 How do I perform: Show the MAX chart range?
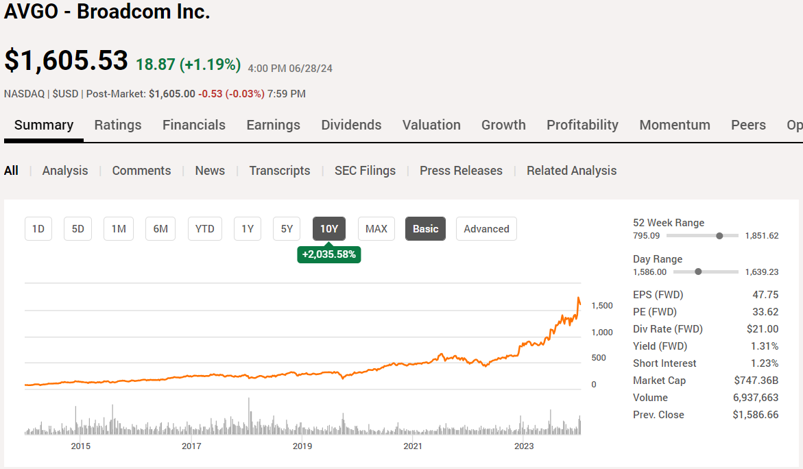[376, 229]
